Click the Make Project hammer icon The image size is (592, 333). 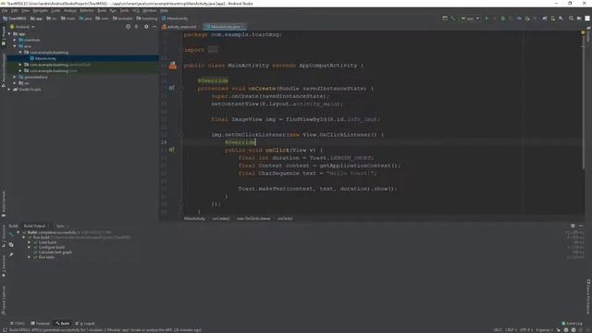click(453, 18)
